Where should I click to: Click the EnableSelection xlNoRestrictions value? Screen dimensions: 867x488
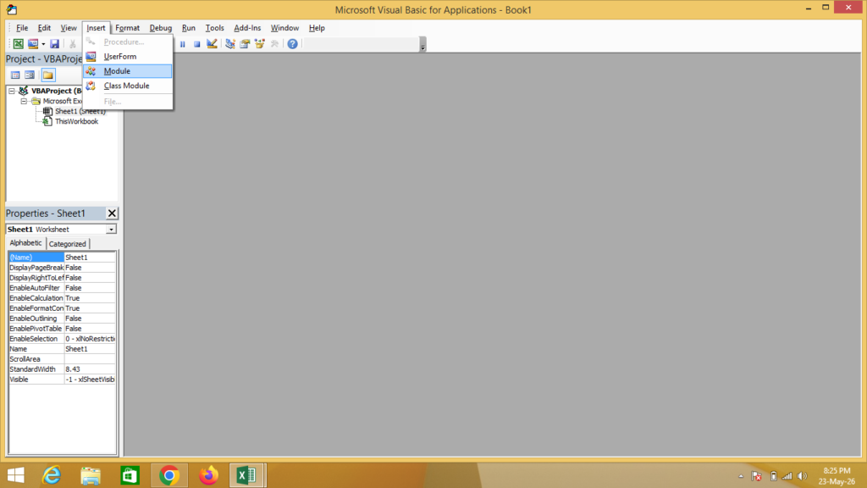point(90,339)
